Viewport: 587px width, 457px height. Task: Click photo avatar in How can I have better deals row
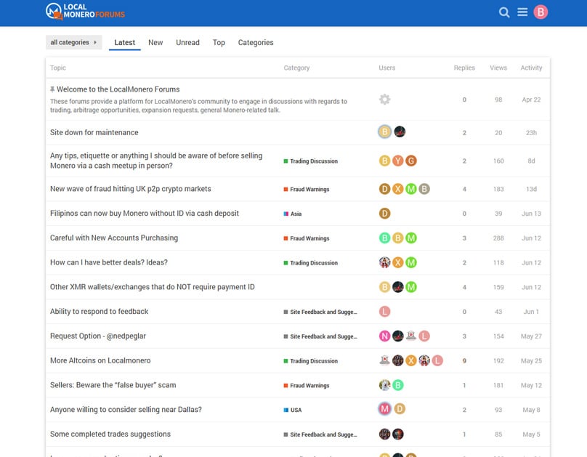(384, 262)
